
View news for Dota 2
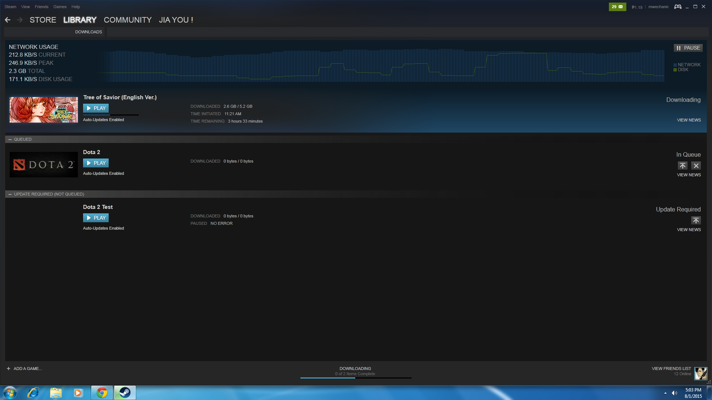click(x=689, y=175)
